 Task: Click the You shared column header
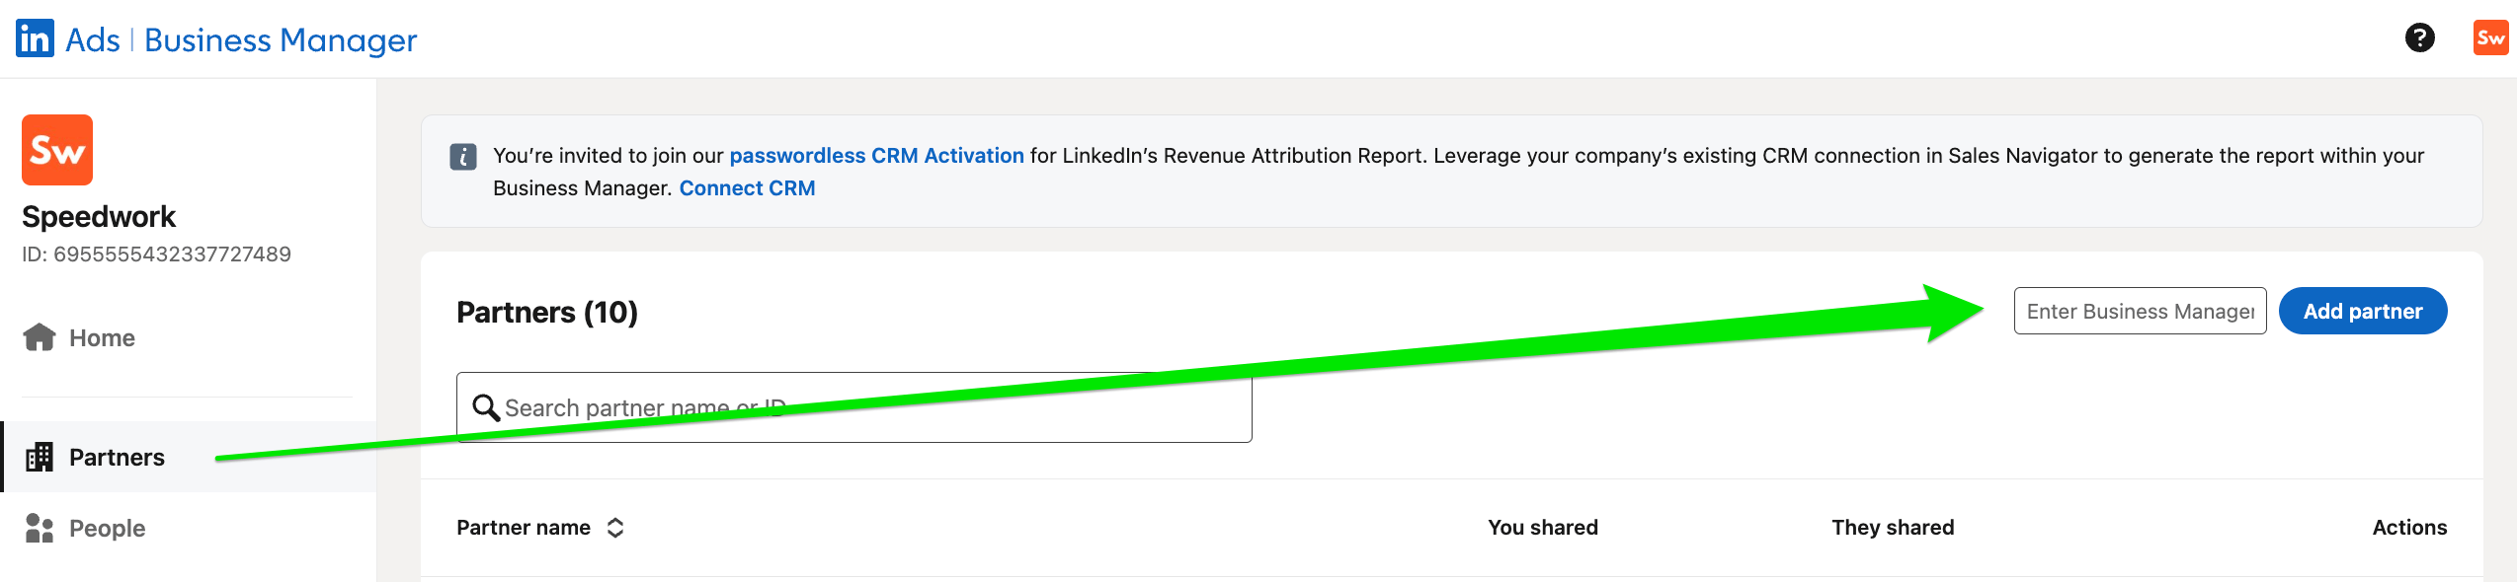click(1543, 528)
